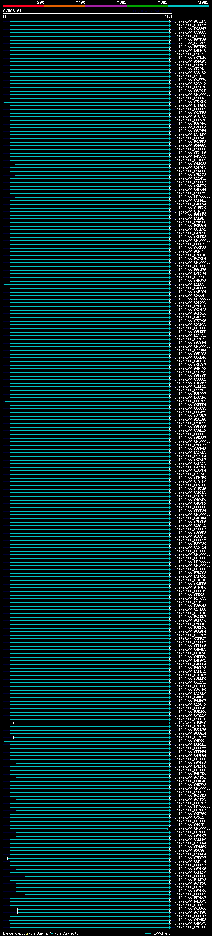The image size is (212, 936).
Task: Select hit label UniRef100_A7TFN4
Action: (190, 843)
